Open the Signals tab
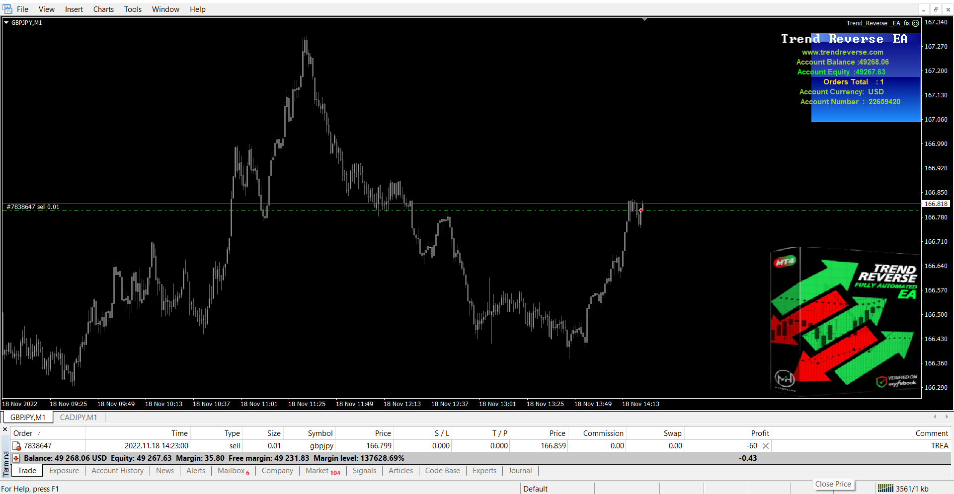The width and height of the screenshot is (954, 494). coord(364,471)
